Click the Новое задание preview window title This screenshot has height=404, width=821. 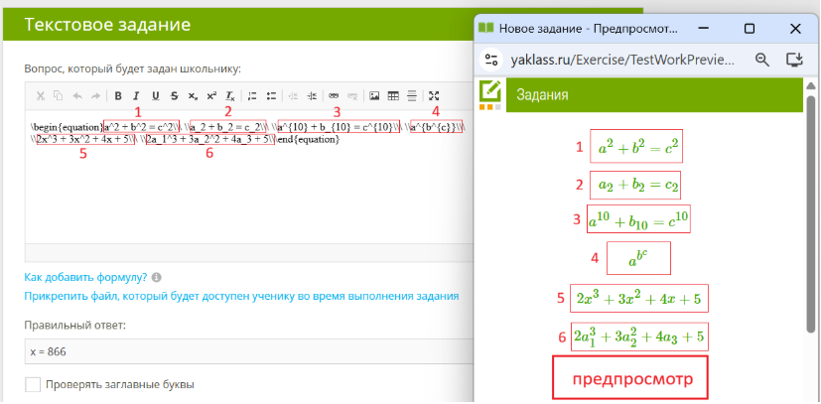tap(589, 28)
